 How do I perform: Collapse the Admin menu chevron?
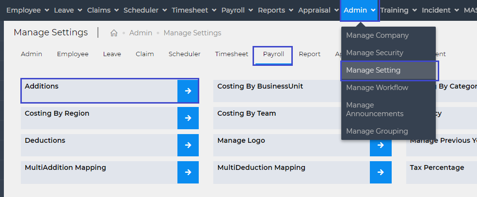(x=373, y=10)
